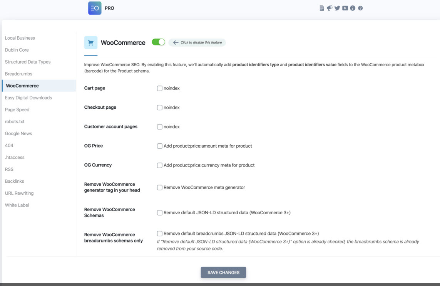Enable Remove WooCommerce meta generator checkbox
Viewport: 440px width, 286px height.
(160, 188)
